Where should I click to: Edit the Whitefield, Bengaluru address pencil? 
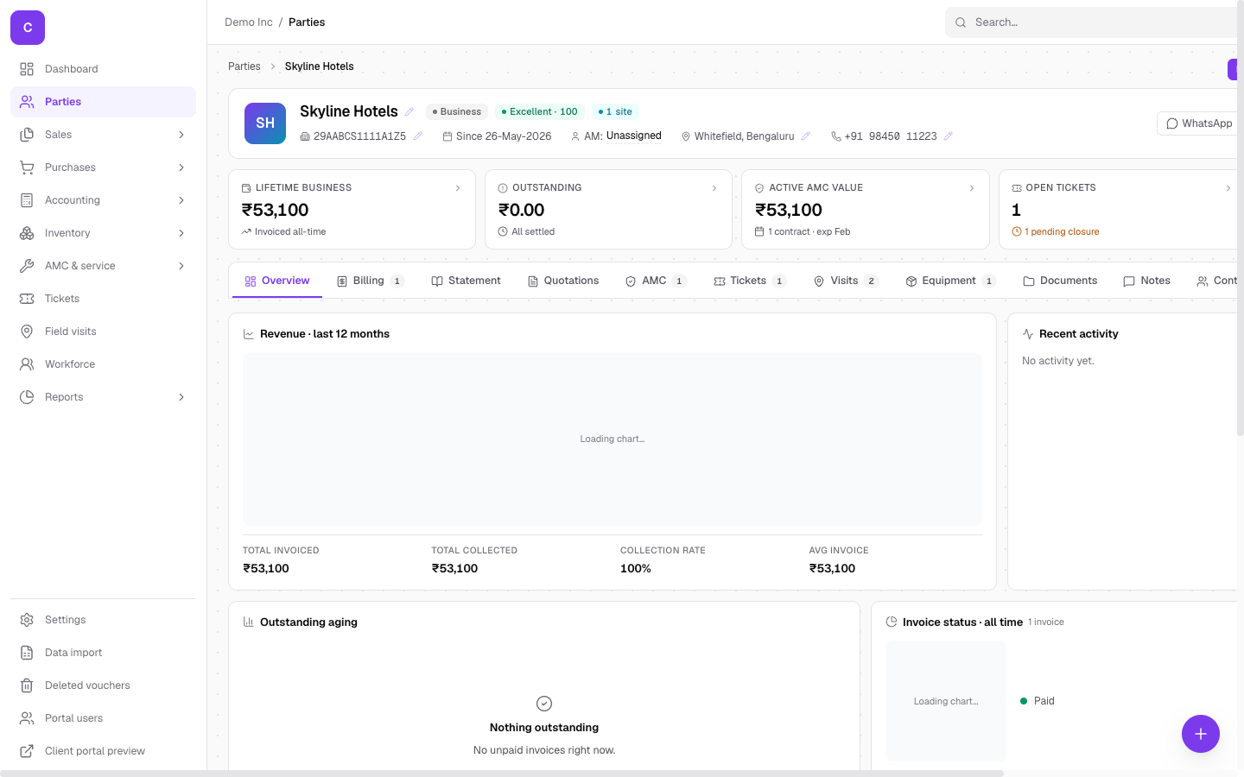pyautogui.click(x=806, y=136)
